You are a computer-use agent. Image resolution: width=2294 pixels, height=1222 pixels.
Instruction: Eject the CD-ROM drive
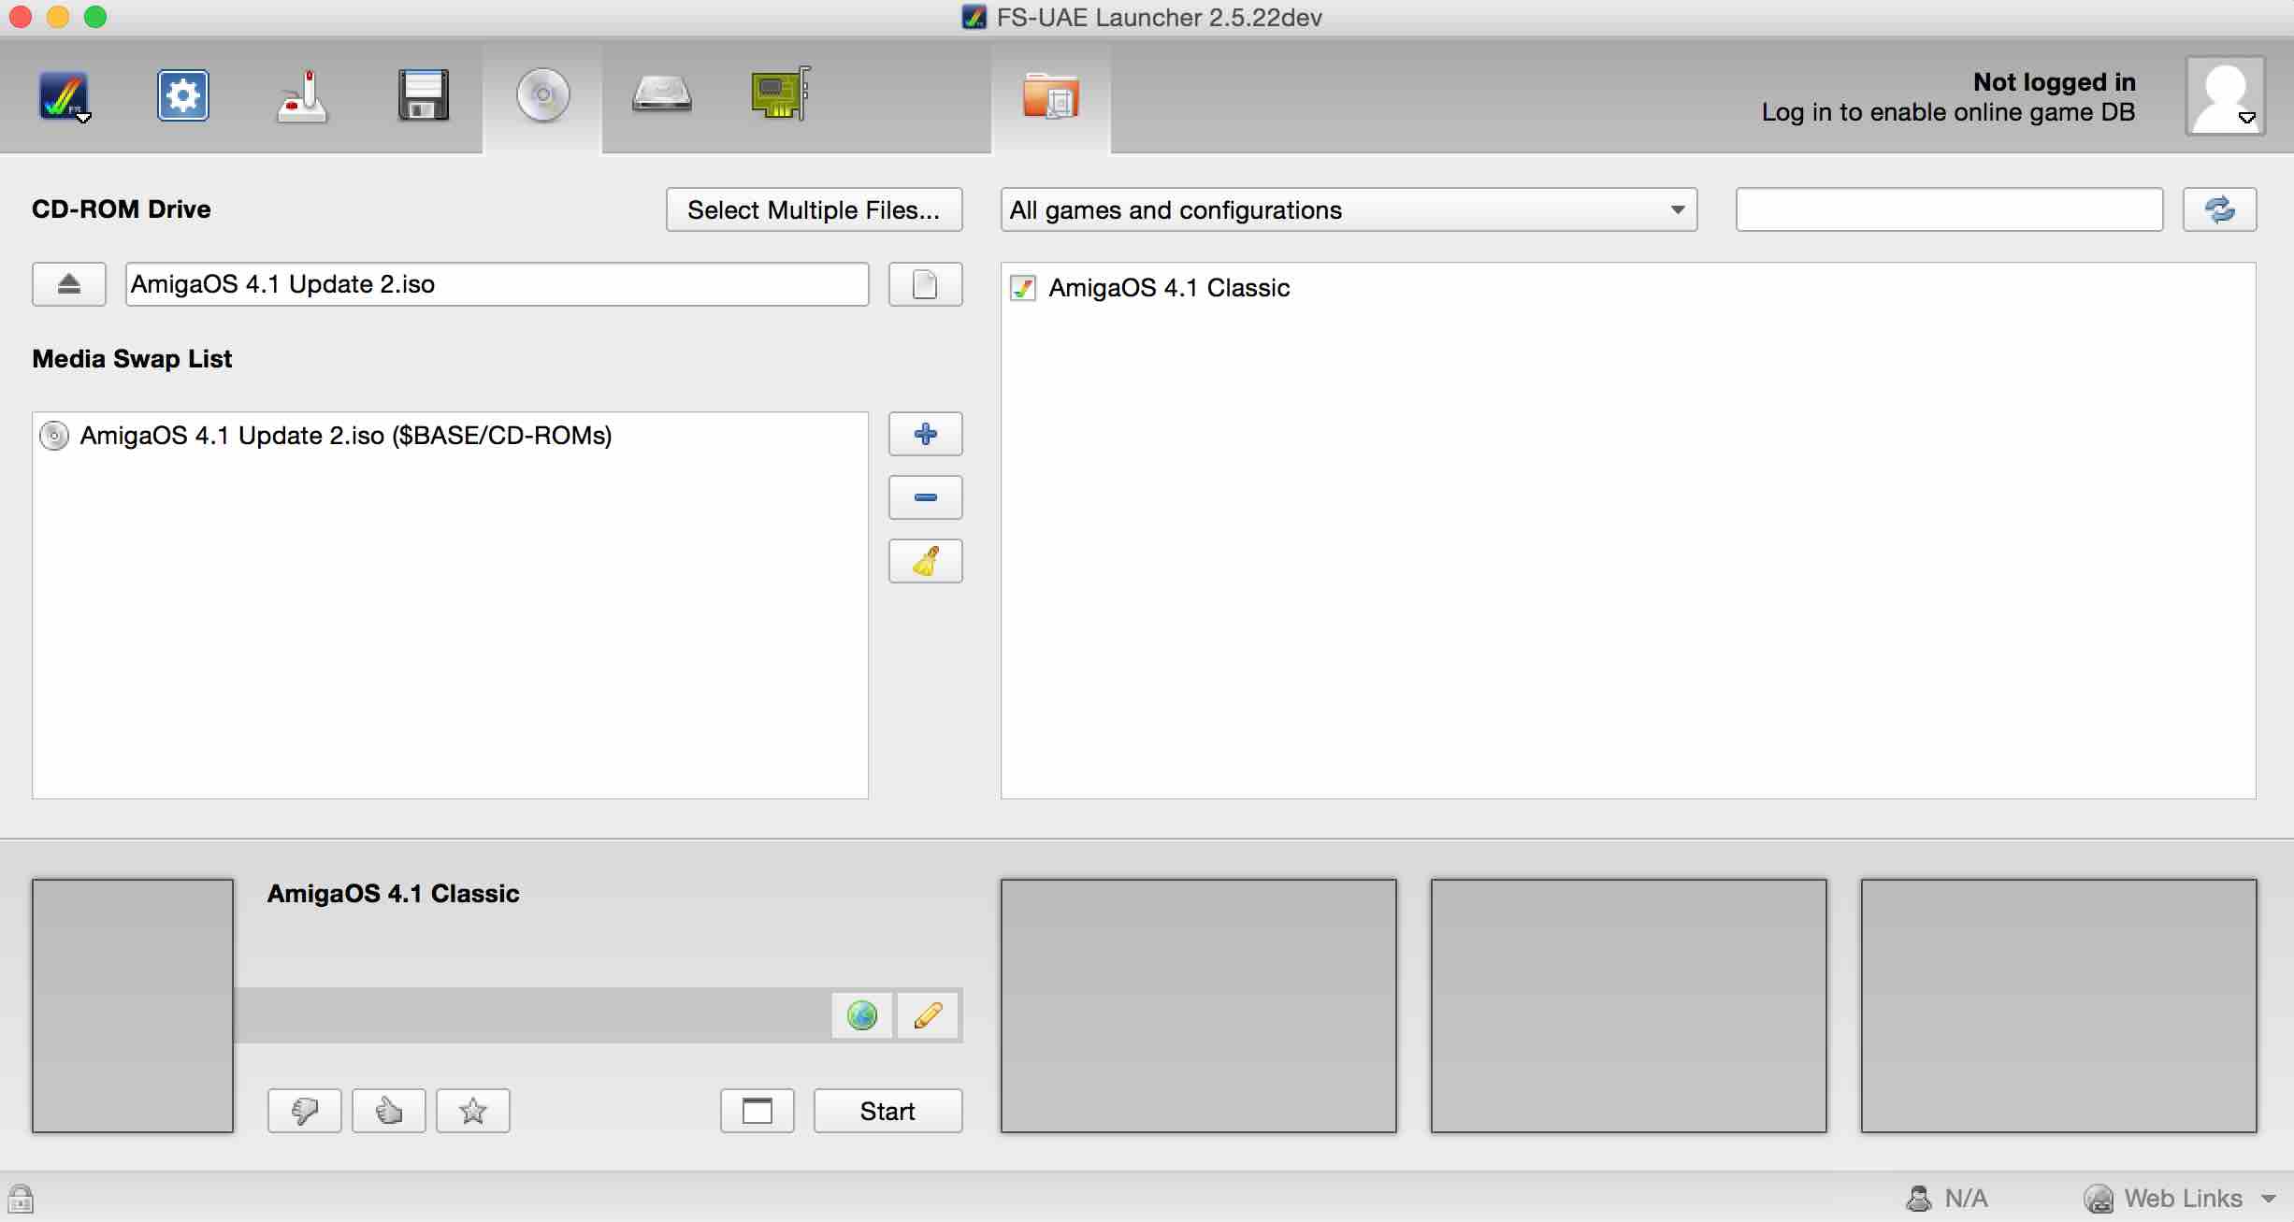[x=69, y=284]
